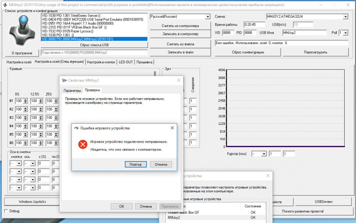The width and height of the screenshot is (356, 223).
Task: Switch to Прошивка tab
Action: 145,62
